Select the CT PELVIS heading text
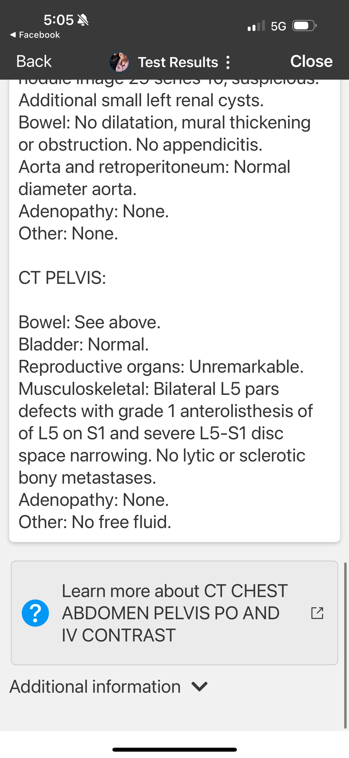349x758 pixels. 62,278
